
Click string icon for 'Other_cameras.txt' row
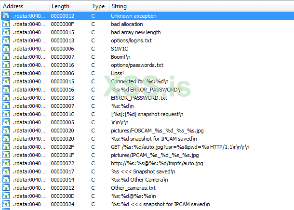click(6, 188)
